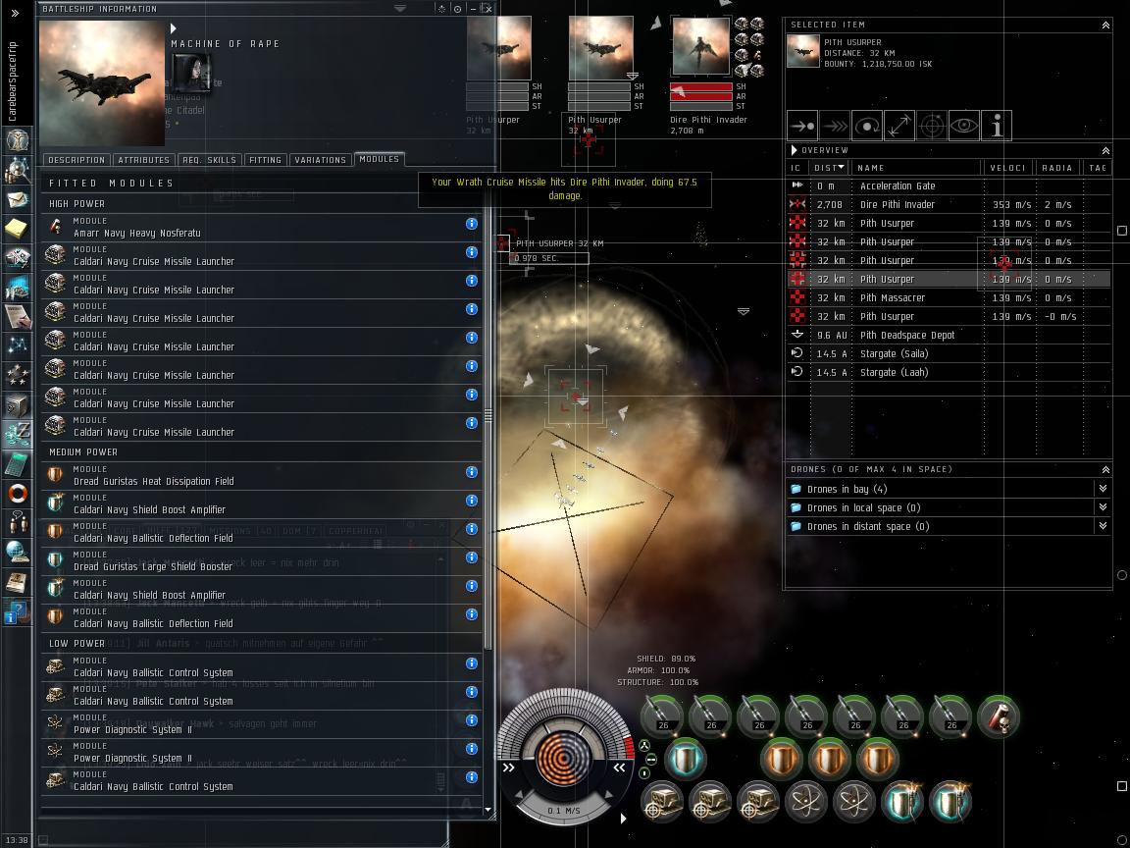Toggle the bottom small HUD option button
This screenshot has width=1130, height=848.
[x=644, y=773]
